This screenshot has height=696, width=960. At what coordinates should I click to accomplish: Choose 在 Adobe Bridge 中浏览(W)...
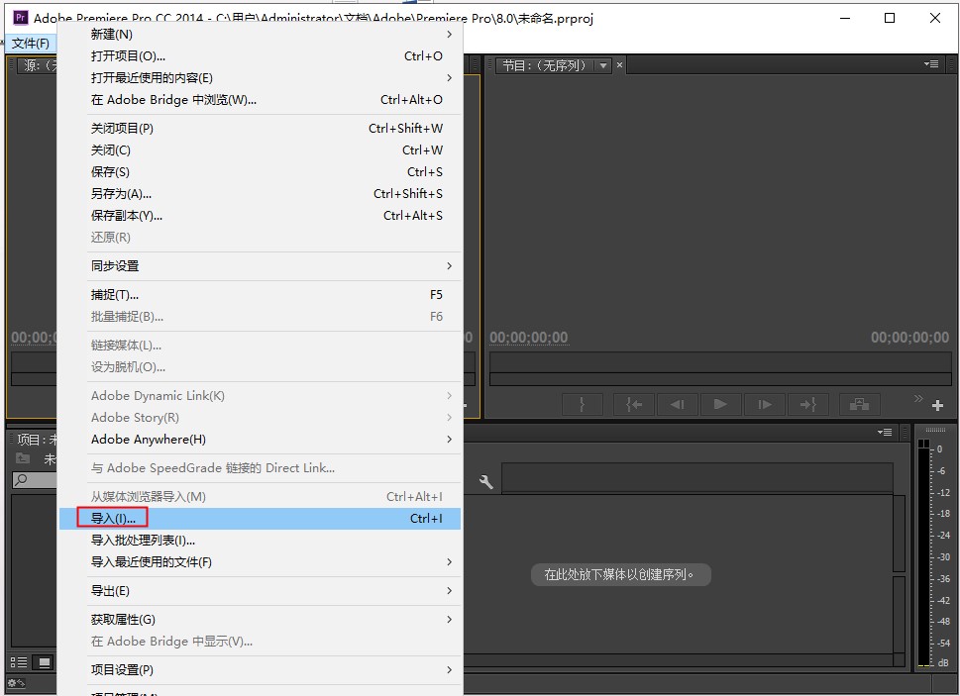tap(261, 100)
